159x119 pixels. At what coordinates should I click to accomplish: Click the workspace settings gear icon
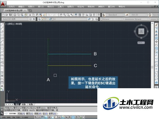click(31, 19)
